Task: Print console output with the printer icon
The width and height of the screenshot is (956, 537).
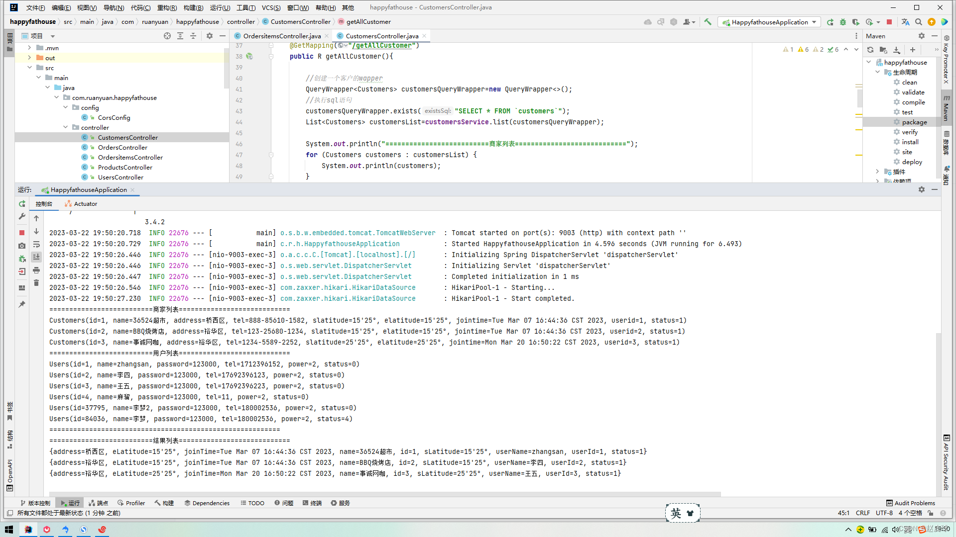Action: point(36,271)
